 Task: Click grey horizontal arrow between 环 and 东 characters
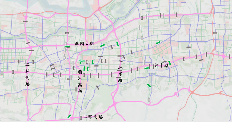coord(119,70)
